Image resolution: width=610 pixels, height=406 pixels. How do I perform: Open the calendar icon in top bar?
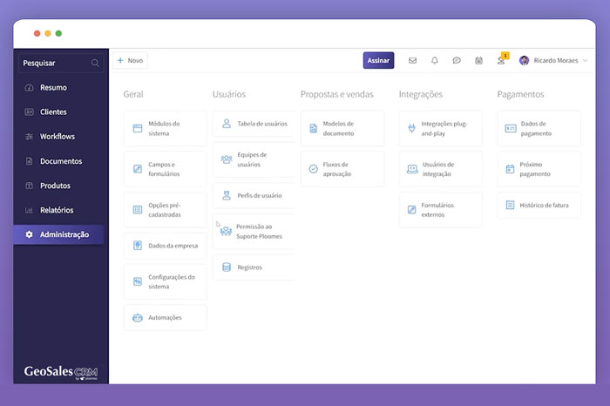click(x=479, y=60)
